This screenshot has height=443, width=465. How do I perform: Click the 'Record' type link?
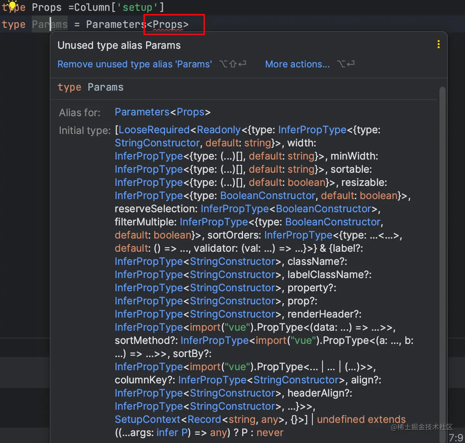(204, 419)
